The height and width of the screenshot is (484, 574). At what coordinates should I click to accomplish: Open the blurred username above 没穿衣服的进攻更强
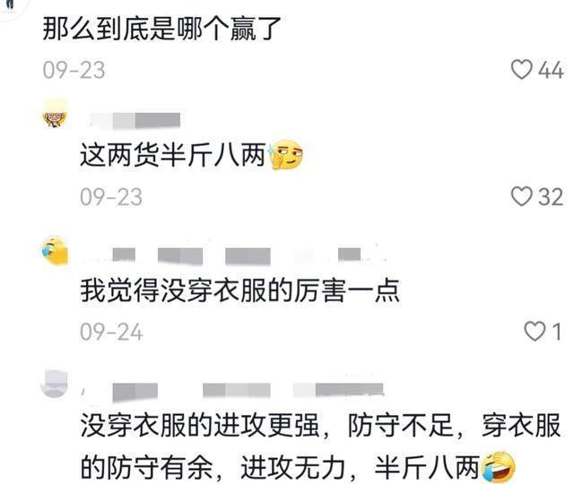(x=233, y=391)
